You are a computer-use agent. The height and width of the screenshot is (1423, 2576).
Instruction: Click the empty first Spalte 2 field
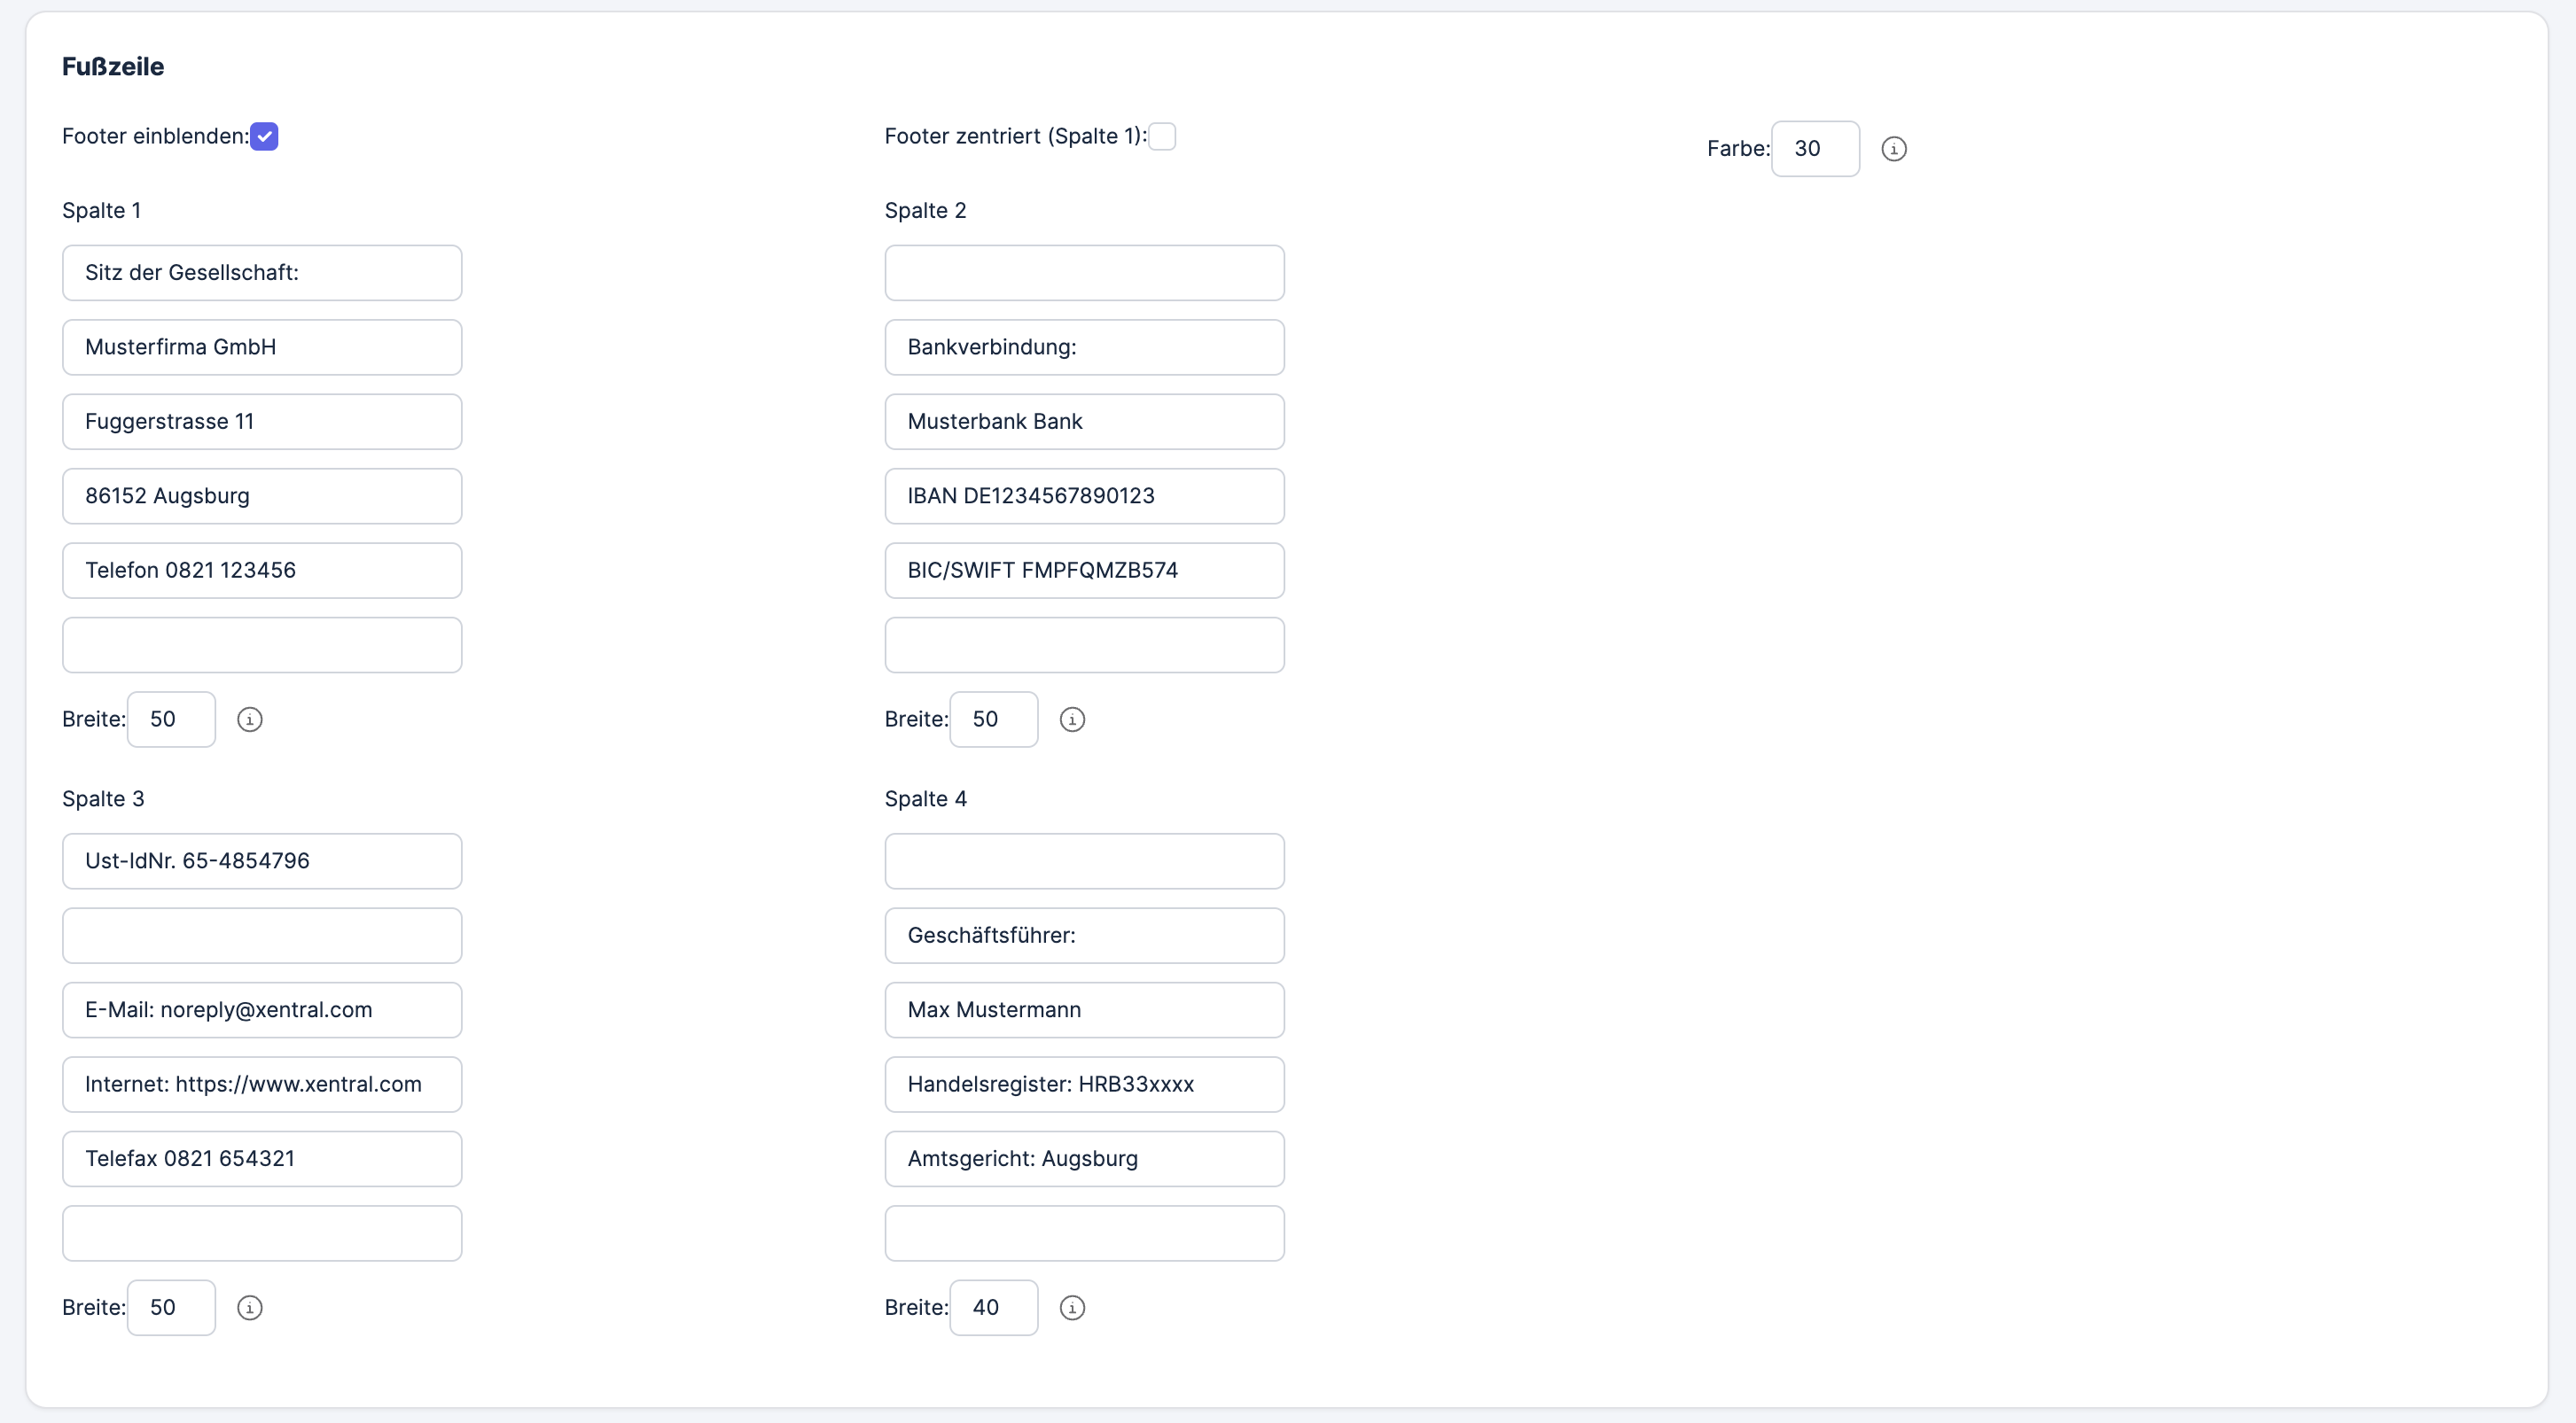pyautogui.click(x=1084, y=273)
